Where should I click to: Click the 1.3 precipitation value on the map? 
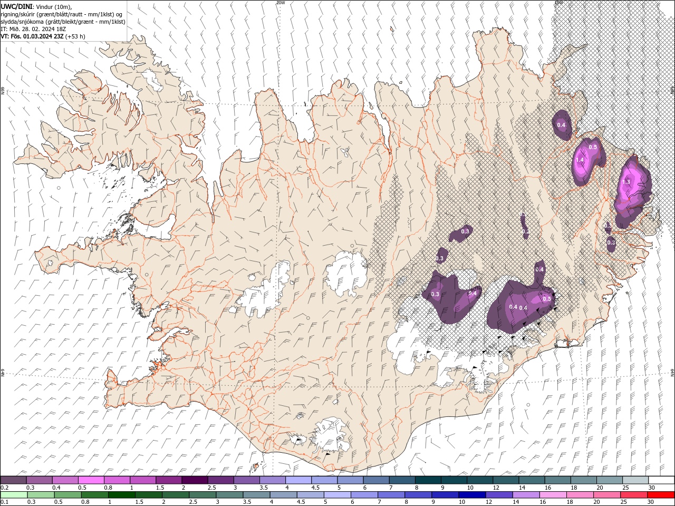[x=626, y=182]
